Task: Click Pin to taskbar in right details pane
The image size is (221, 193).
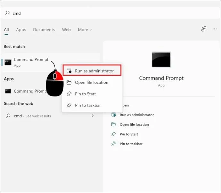Action: [131, 144]
